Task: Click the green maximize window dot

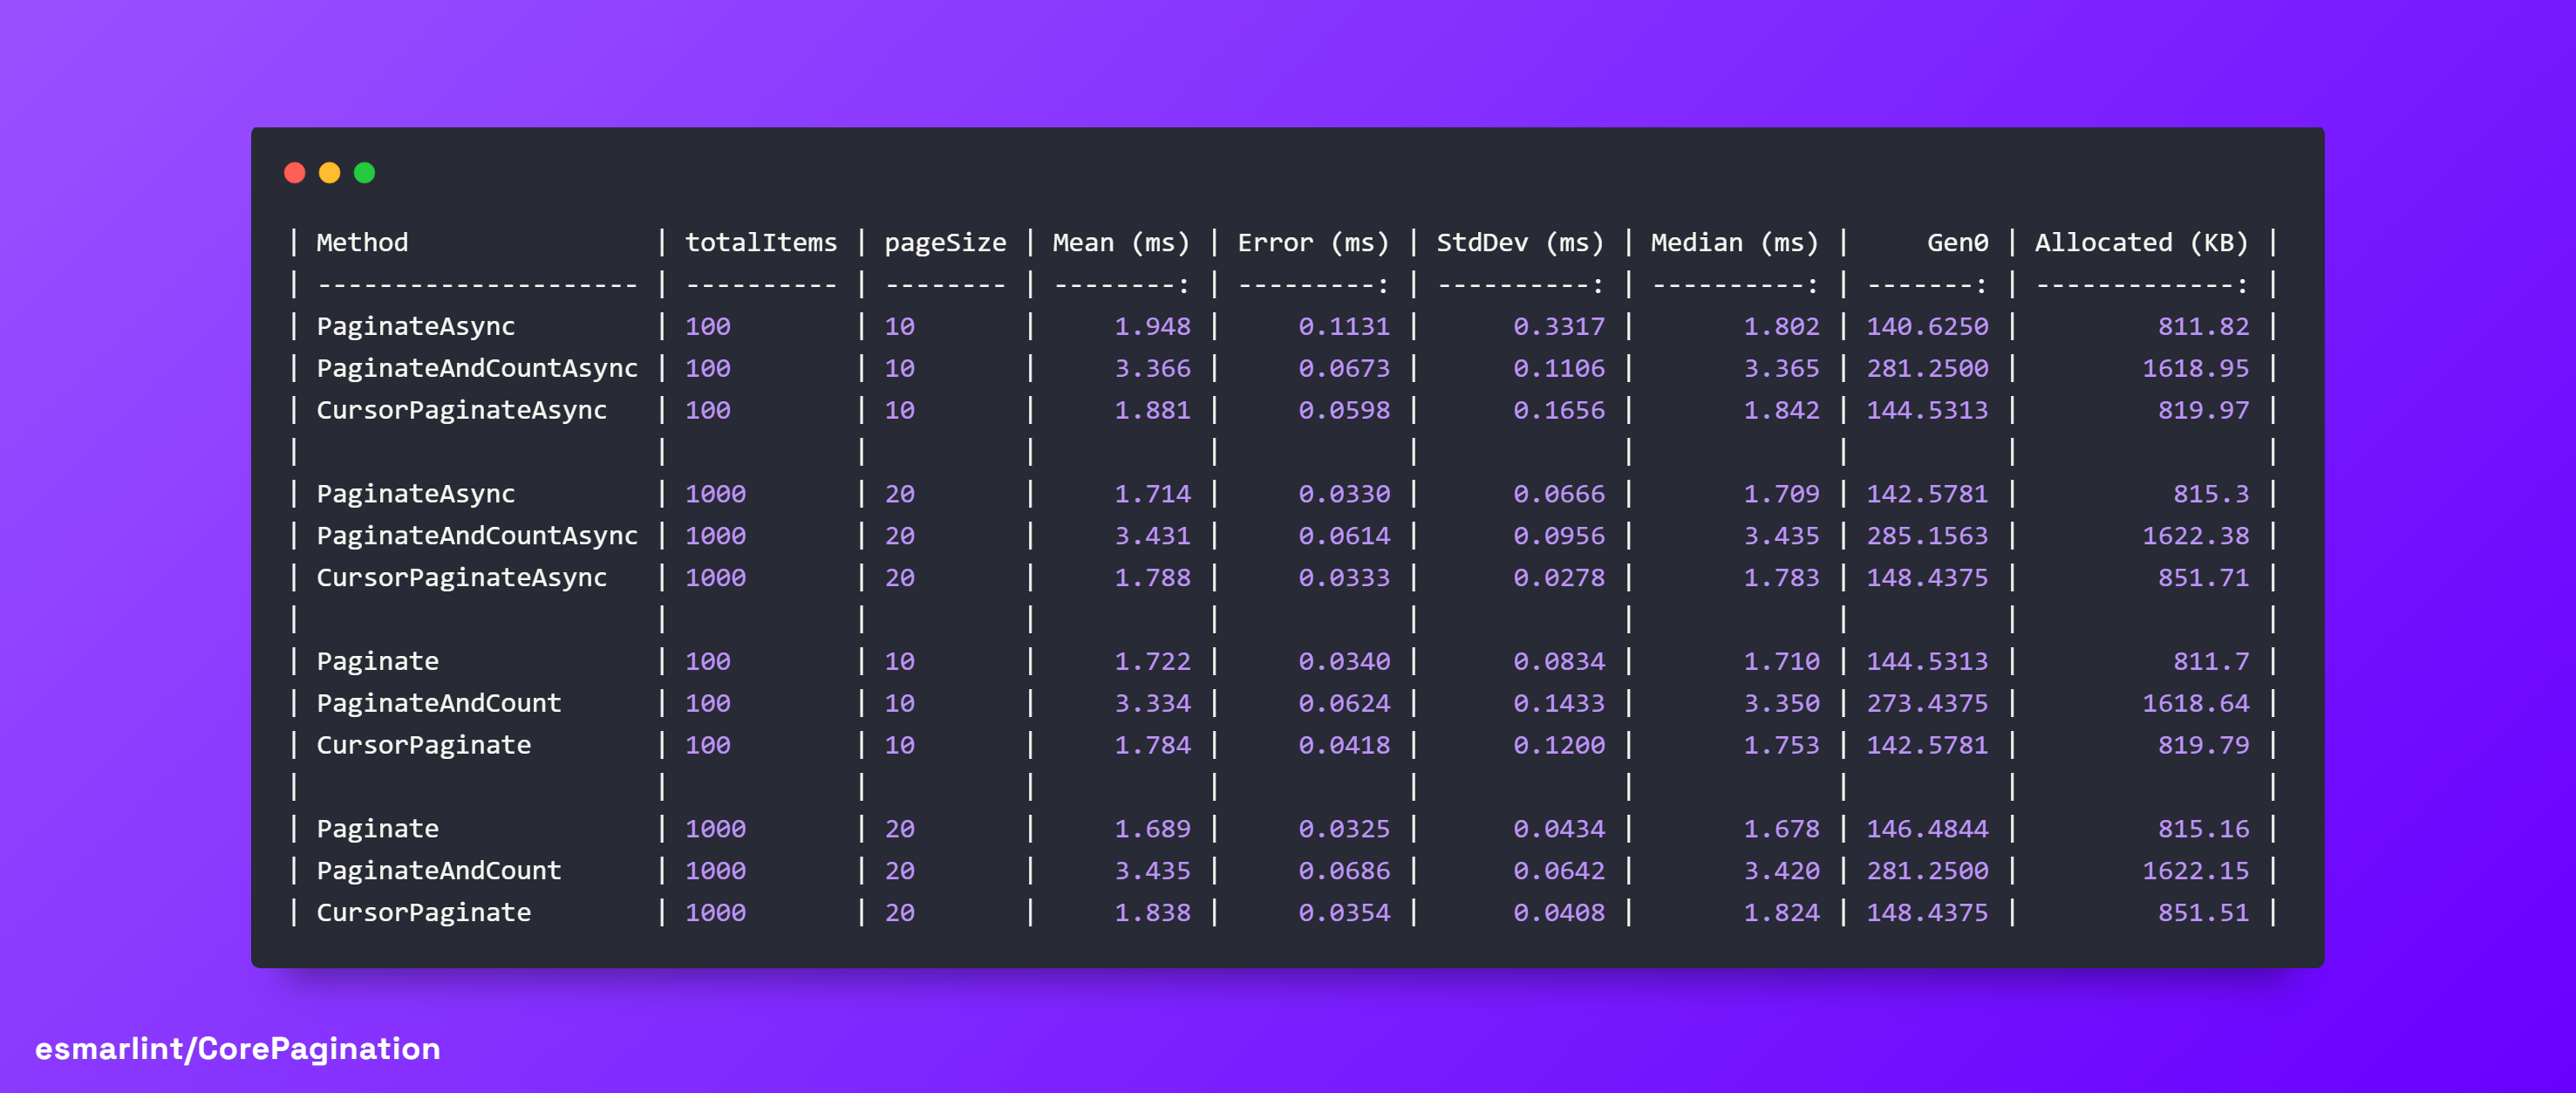Action: (364, 173)
